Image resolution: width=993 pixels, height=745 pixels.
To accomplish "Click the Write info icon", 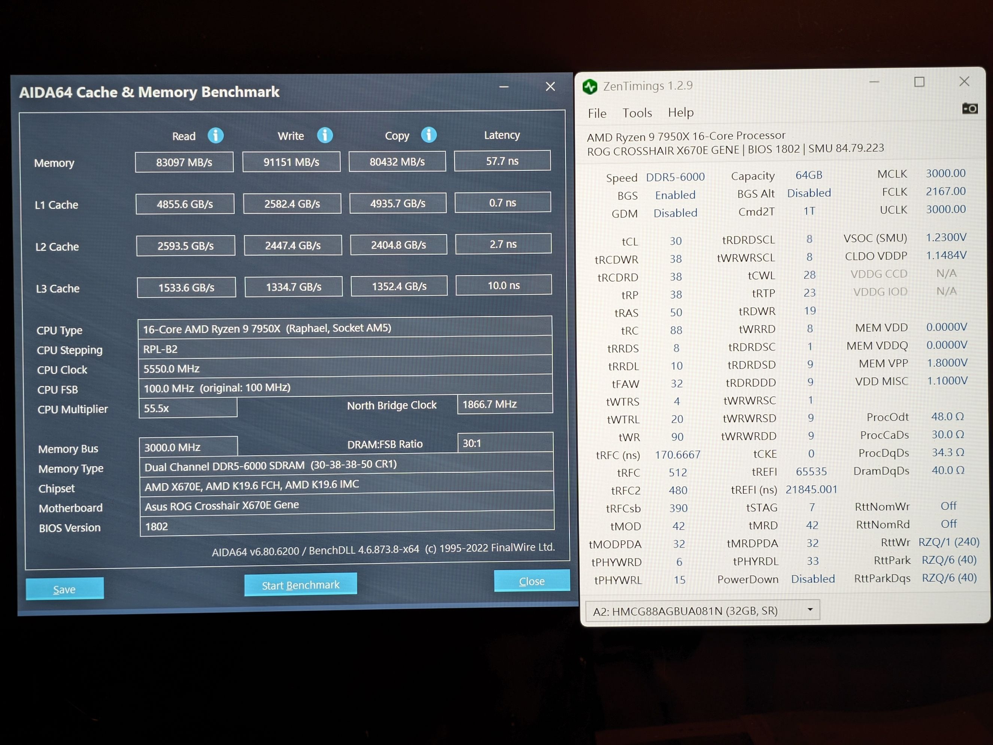I will [x=325, y=135].
